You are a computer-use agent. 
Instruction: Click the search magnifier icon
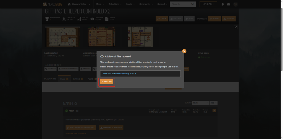(x=192, y=4)
